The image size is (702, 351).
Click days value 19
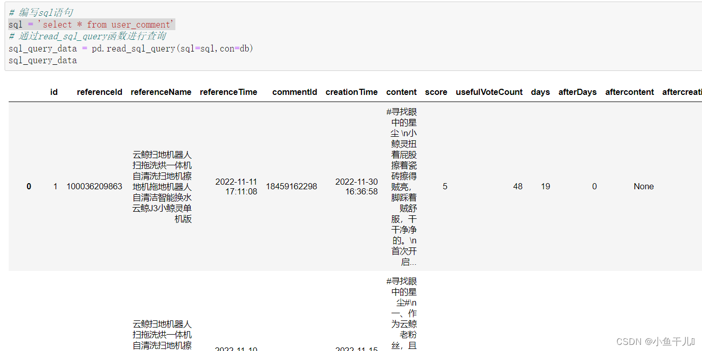[x=545, y=186]
